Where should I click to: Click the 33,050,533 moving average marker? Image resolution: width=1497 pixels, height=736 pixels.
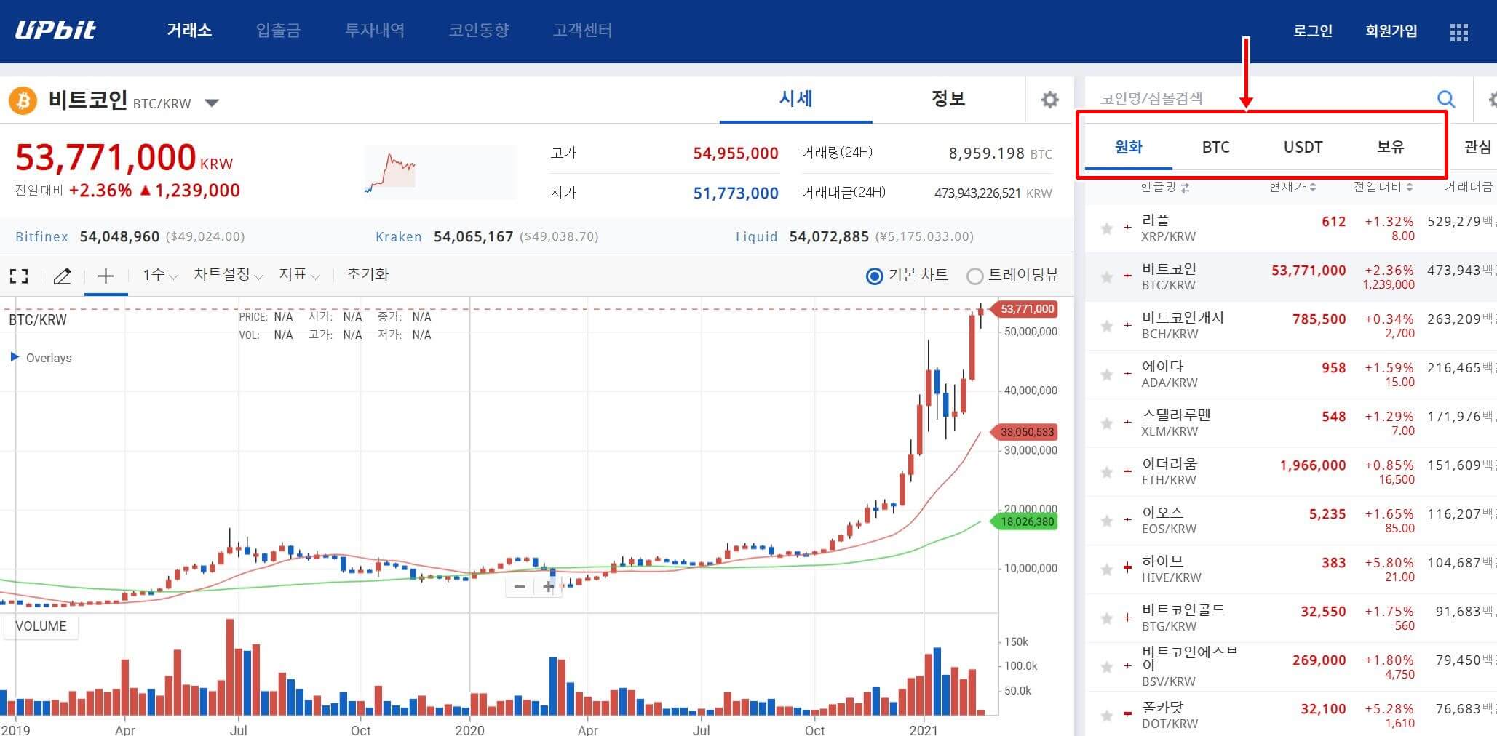click(x=1025, y=432)
